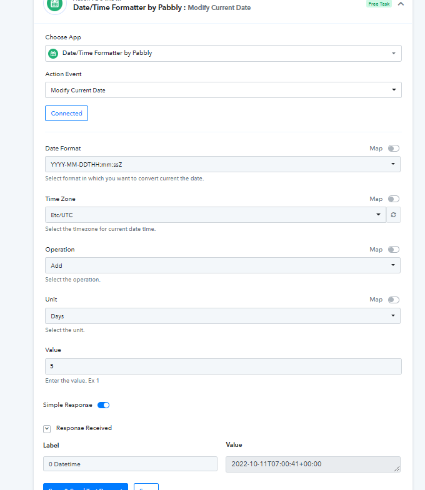The image size is (425, 490).
Task: Open the Action Event dropdown
Action: click(x=223, y=90)
